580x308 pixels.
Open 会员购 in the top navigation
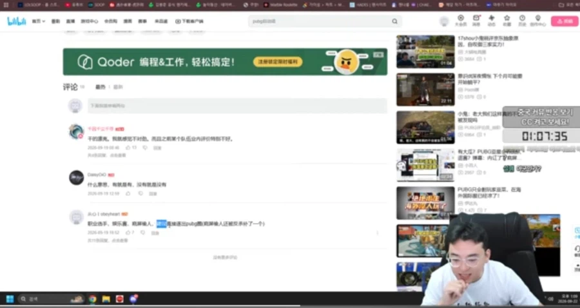pos(111,21)
